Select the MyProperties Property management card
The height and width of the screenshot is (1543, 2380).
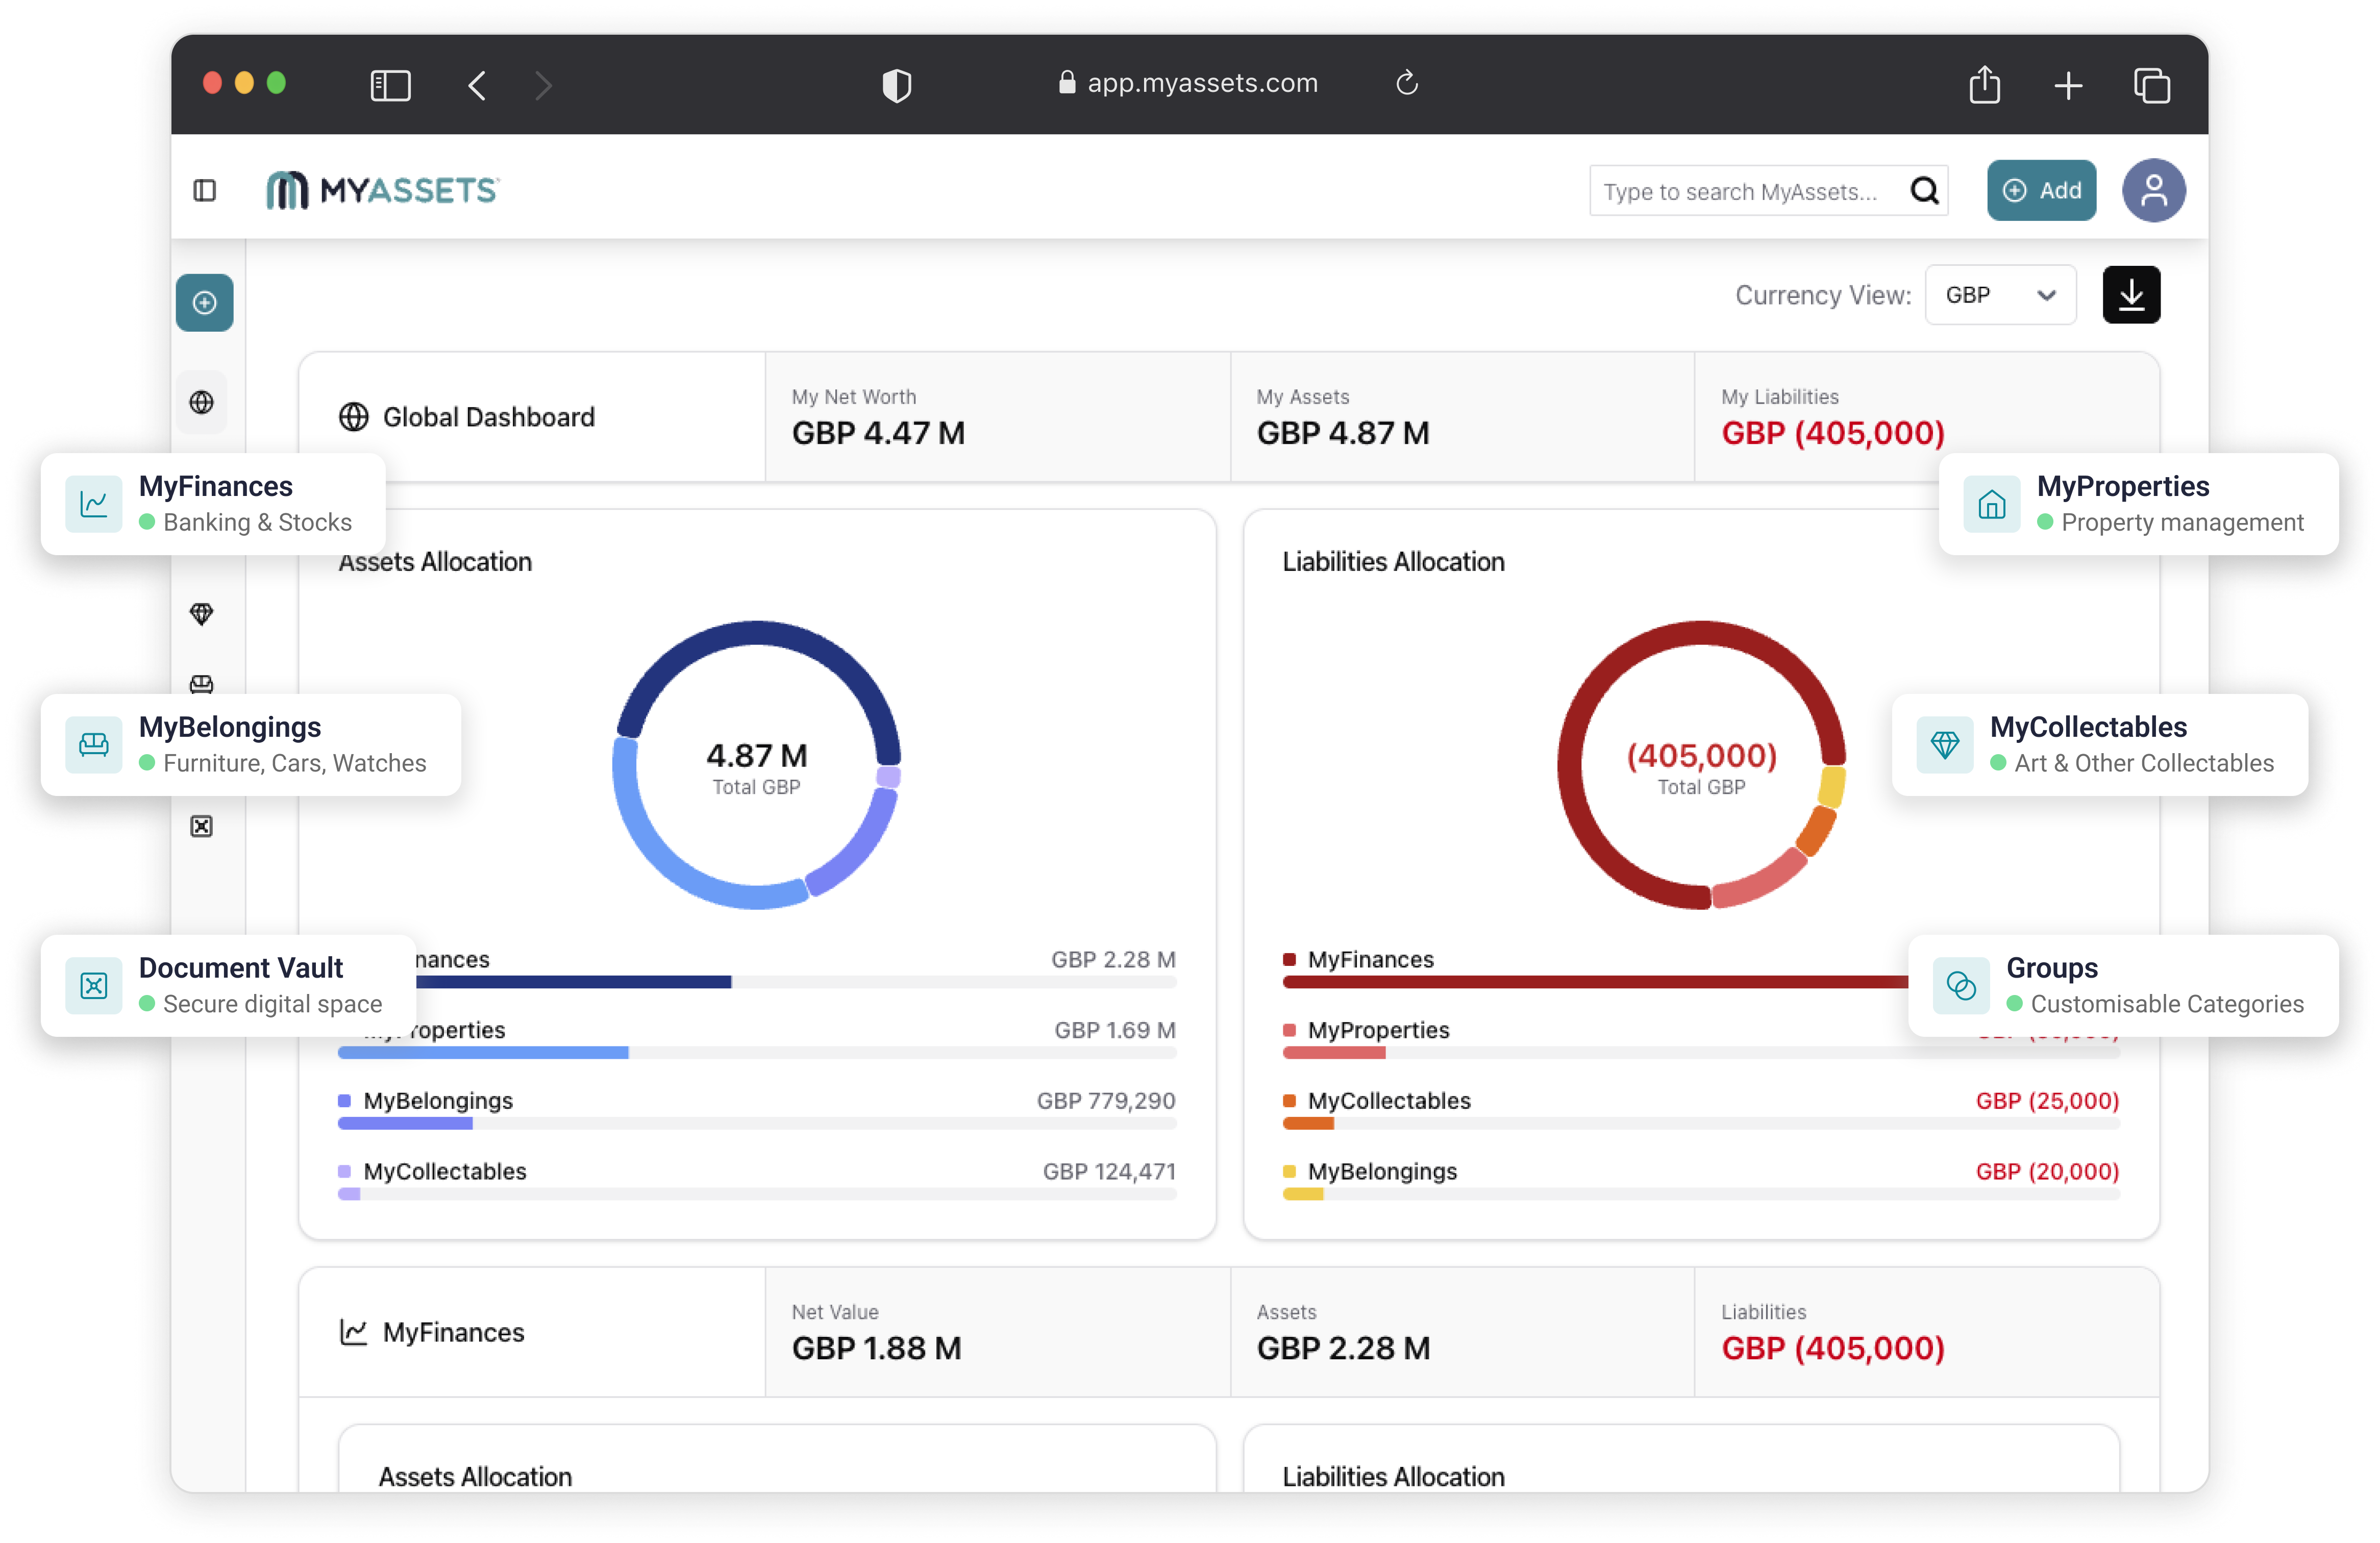point(2137,504)
